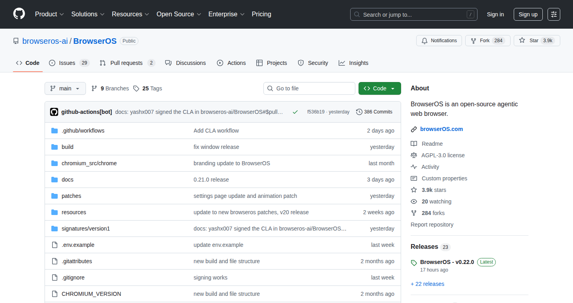The image size is (573, 303).
Task: Expand the Open Source menu
Action: tap(179, 14)
